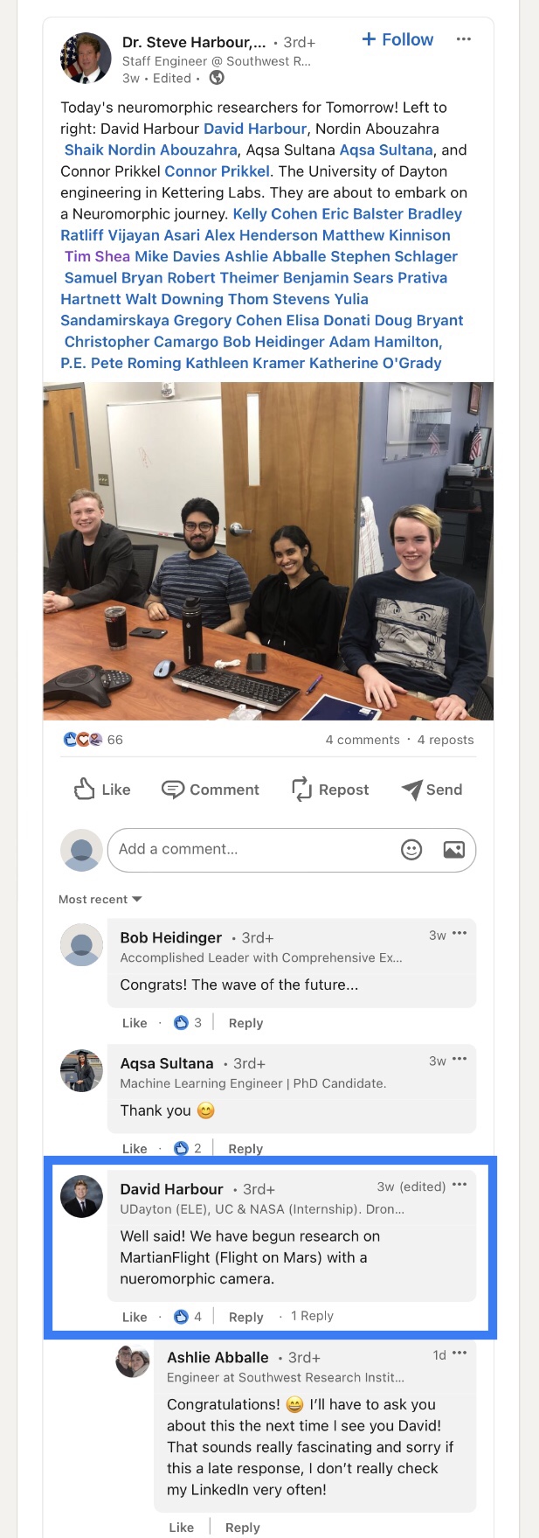Expand the 1 Reply thread
The width and height of the screenshot is (539, 1538).
312,1316
